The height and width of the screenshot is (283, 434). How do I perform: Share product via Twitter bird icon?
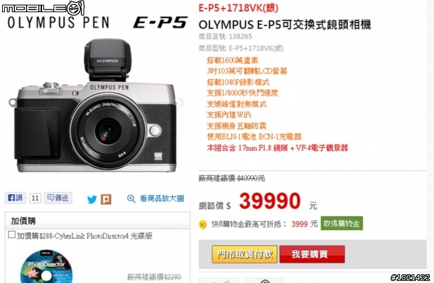click(x=92, y=199)
